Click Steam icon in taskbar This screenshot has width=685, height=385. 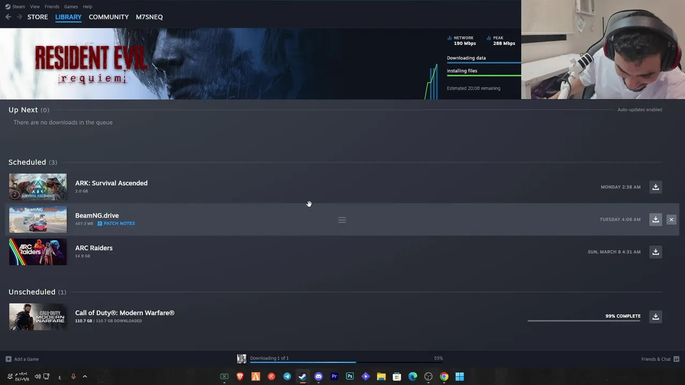click(302, 376)
